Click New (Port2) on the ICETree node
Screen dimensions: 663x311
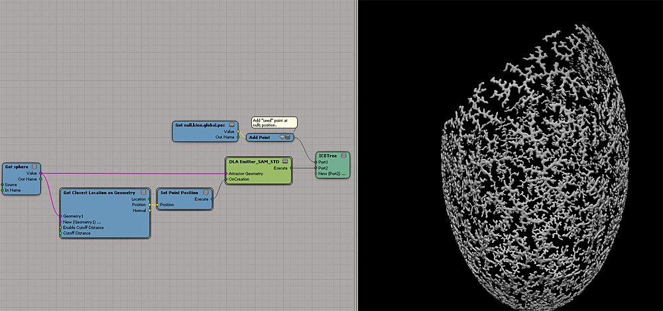click(x=316, y=173)
